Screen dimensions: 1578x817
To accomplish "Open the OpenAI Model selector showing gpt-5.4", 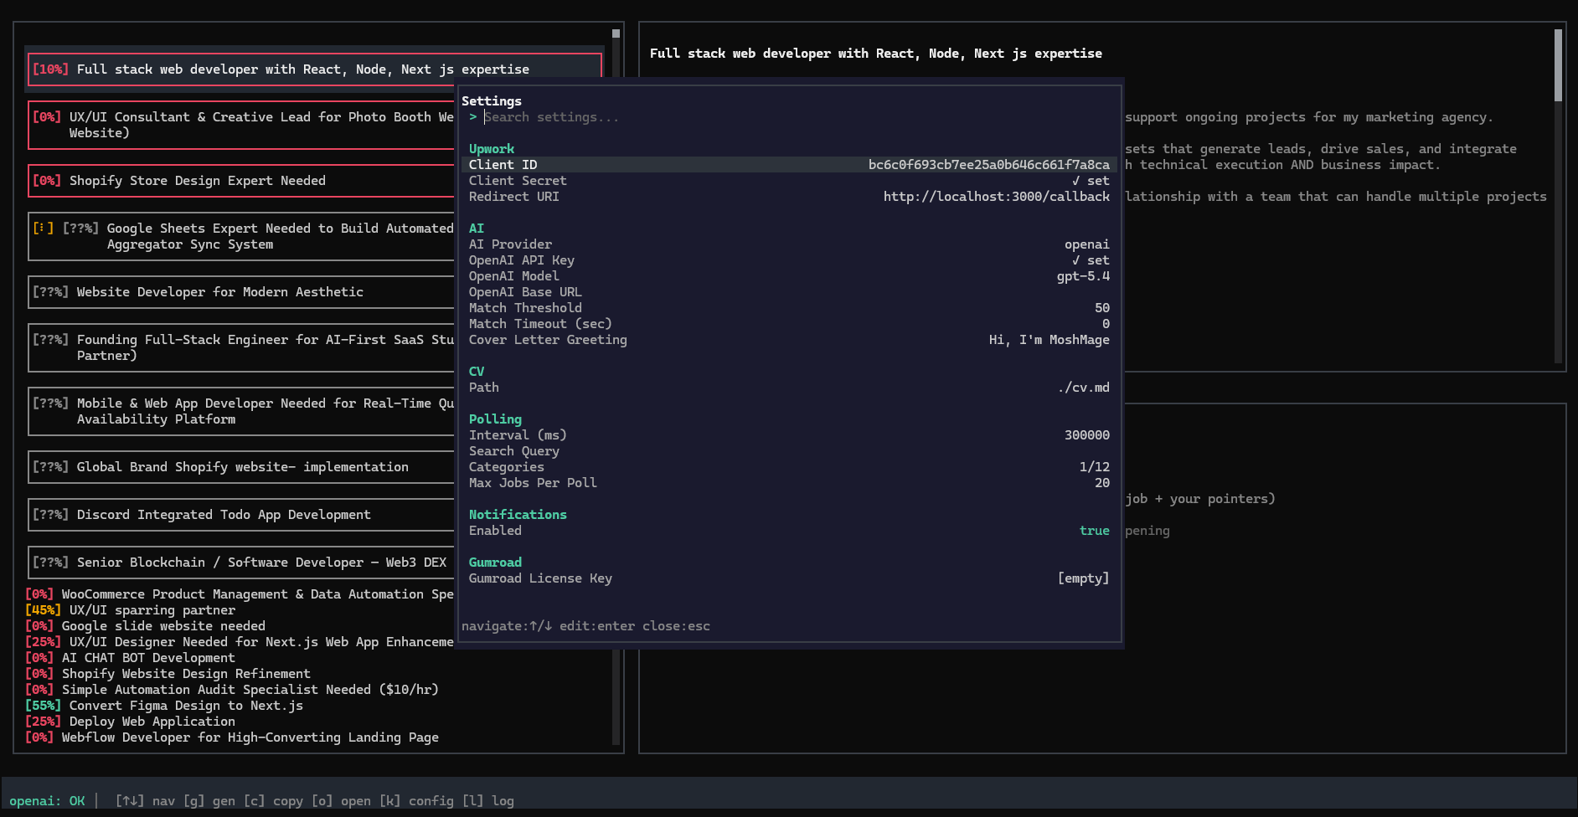I will click(1082, 275).
